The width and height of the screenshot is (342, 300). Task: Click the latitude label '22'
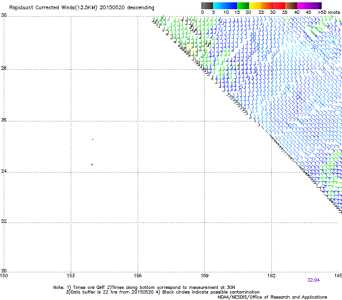coord(4,221)
